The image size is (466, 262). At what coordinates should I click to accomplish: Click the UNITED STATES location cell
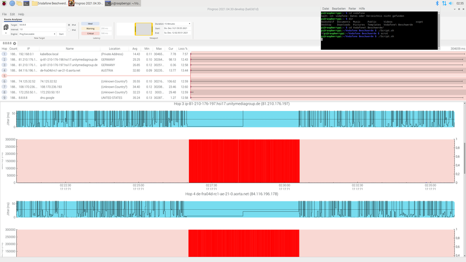click(x=111, y=98)
